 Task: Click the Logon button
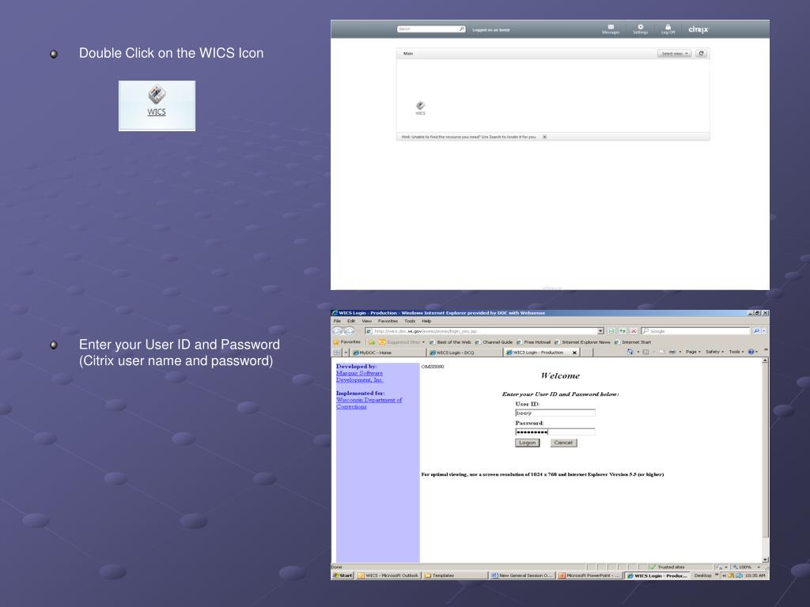[x=527, y=443]
